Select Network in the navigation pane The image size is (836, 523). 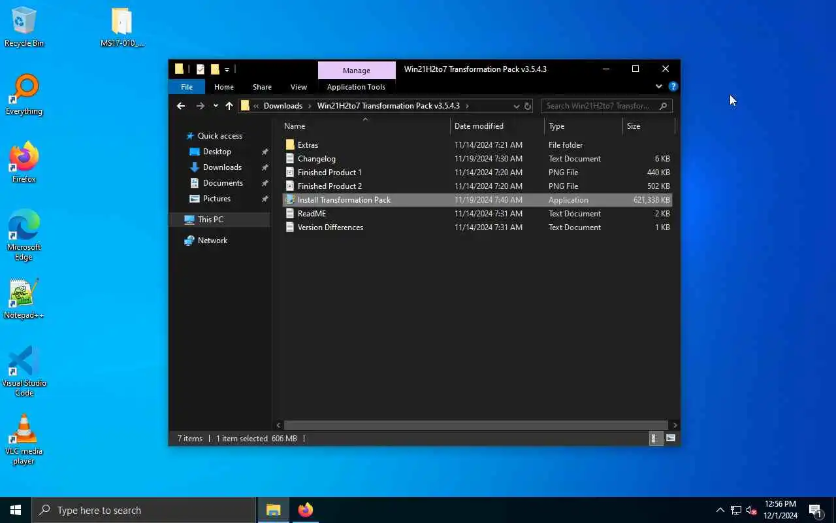coord(212,241)
